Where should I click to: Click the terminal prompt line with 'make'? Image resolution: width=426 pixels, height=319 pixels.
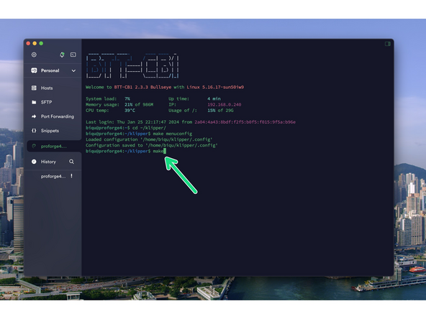[126, 151]
